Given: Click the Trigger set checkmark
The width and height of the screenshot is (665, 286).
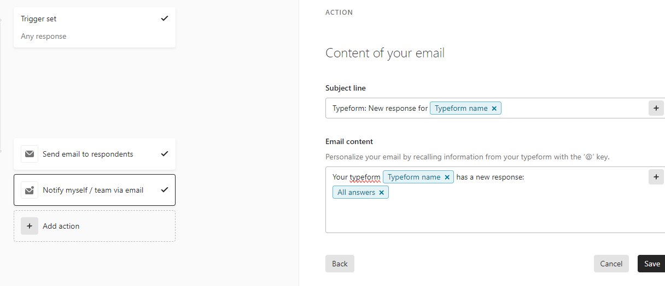Looking at the screenshot, I should pyautogui.click(x=165, y=19).
